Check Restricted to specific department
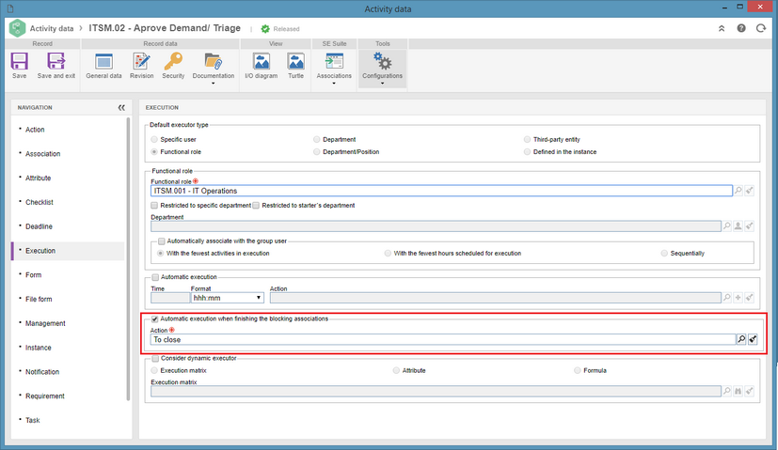778x450 pixels. (x=154, y=205)
